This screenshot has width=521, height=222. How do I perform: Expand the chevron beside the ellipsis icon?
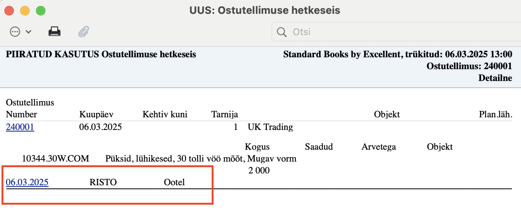[28, 32]
